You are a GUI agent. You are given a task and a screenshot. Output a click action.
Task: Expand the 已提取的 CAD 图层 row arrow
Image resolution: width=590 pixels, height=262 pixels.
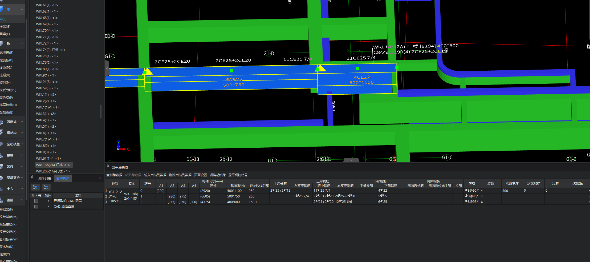(x=48, y=201)
